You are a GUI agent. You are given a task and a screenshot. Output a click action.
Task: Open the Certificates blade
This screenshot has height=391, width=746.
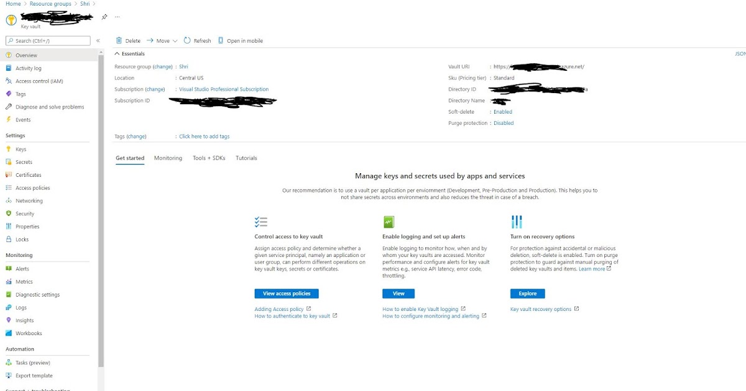click(x=31, y=175)
